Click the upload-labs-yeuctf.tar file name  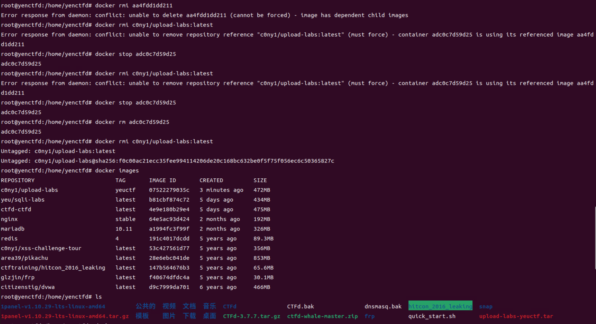tap(516, 316)
